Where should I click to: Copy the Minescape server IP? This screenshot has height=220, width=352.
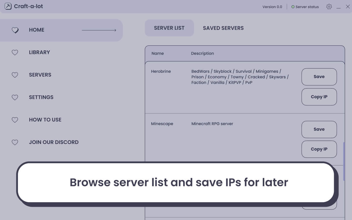(319, 149)
